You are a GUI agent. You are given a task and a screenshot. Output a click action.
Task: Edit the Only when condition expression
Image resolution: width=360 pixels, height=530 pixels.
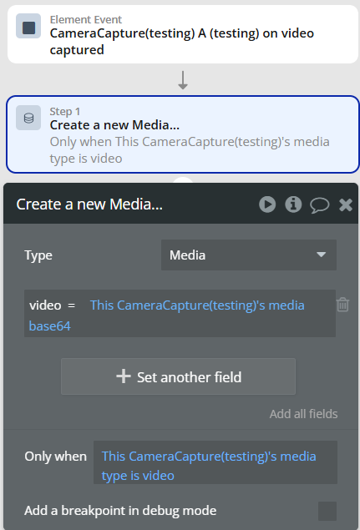[x=215, y=462]
